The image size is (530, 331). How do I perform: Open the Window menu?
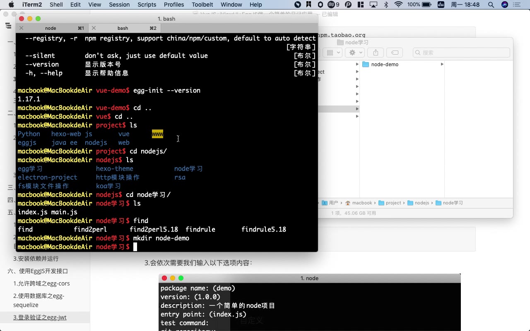(231, 5)
